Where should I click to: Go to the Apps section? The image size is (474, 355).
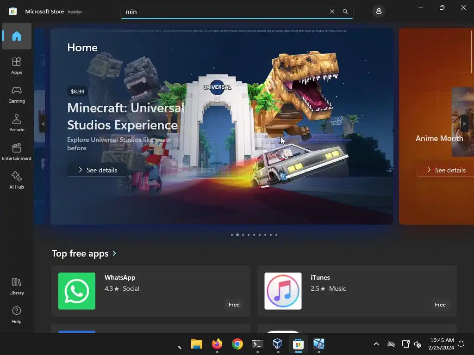coord(17,66)
